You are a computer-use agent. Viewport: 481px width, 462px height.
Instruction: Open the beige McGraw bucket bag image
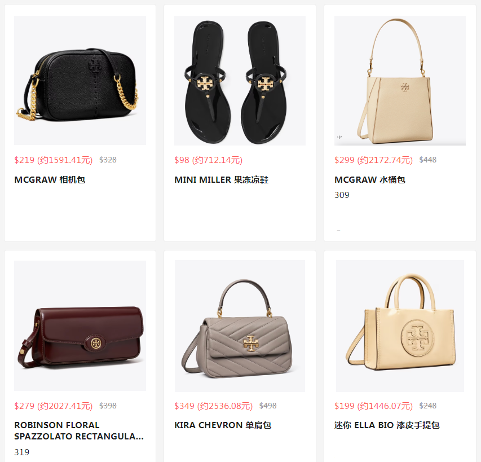(400, 80)
